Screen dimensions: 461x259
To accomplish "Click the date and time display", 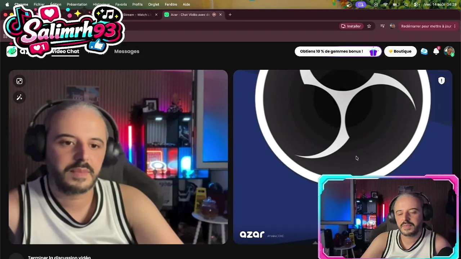I will coord(440,4).
